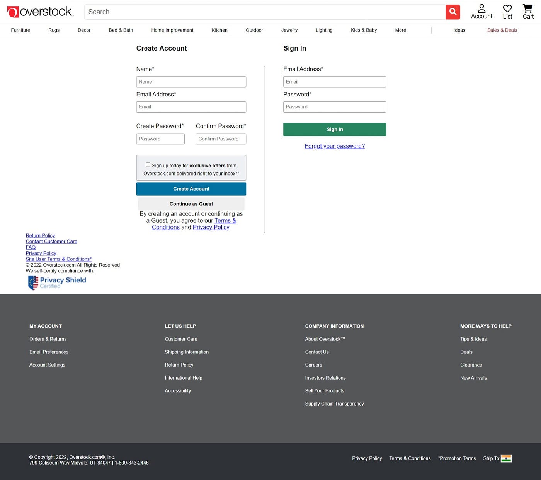Click the Sign In Password field

coord(335,107)
